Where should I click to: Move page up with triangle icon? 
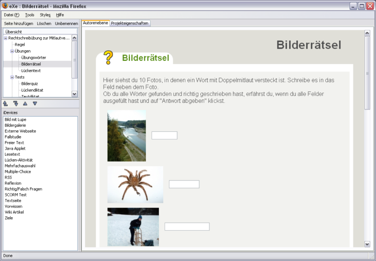click(x=25, y=104)
